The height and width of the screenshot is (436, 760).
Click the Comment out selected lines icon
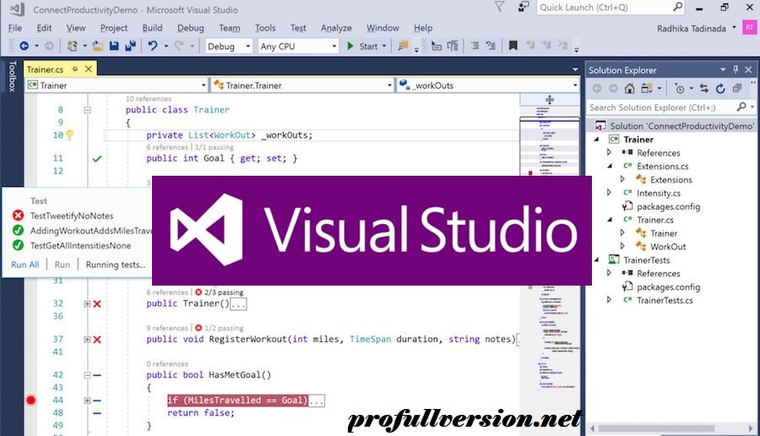click(x=475, y=46)
